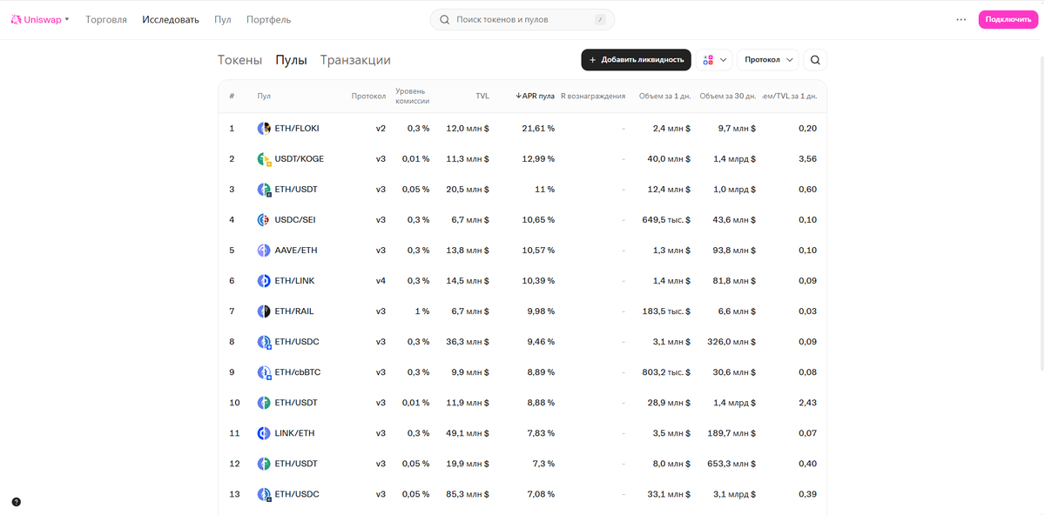Switch to the Пулы tab

[x=291, y=60]
